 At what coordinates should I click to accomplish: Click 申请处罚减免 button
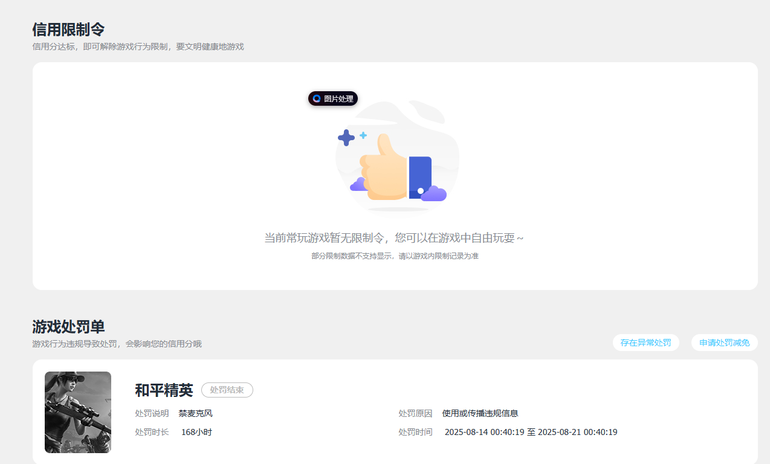(724, 343)
